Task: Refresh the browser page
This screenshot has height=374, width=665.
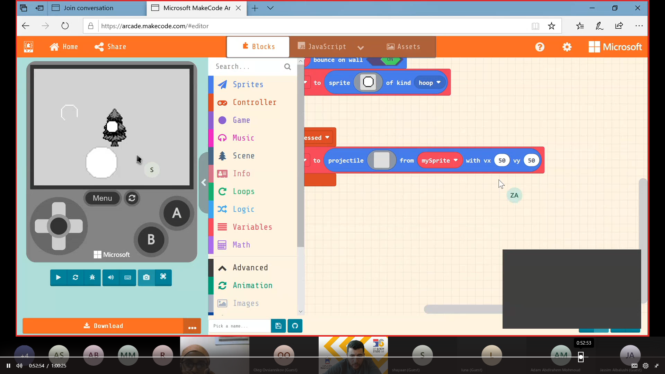Action: [65, 26]
